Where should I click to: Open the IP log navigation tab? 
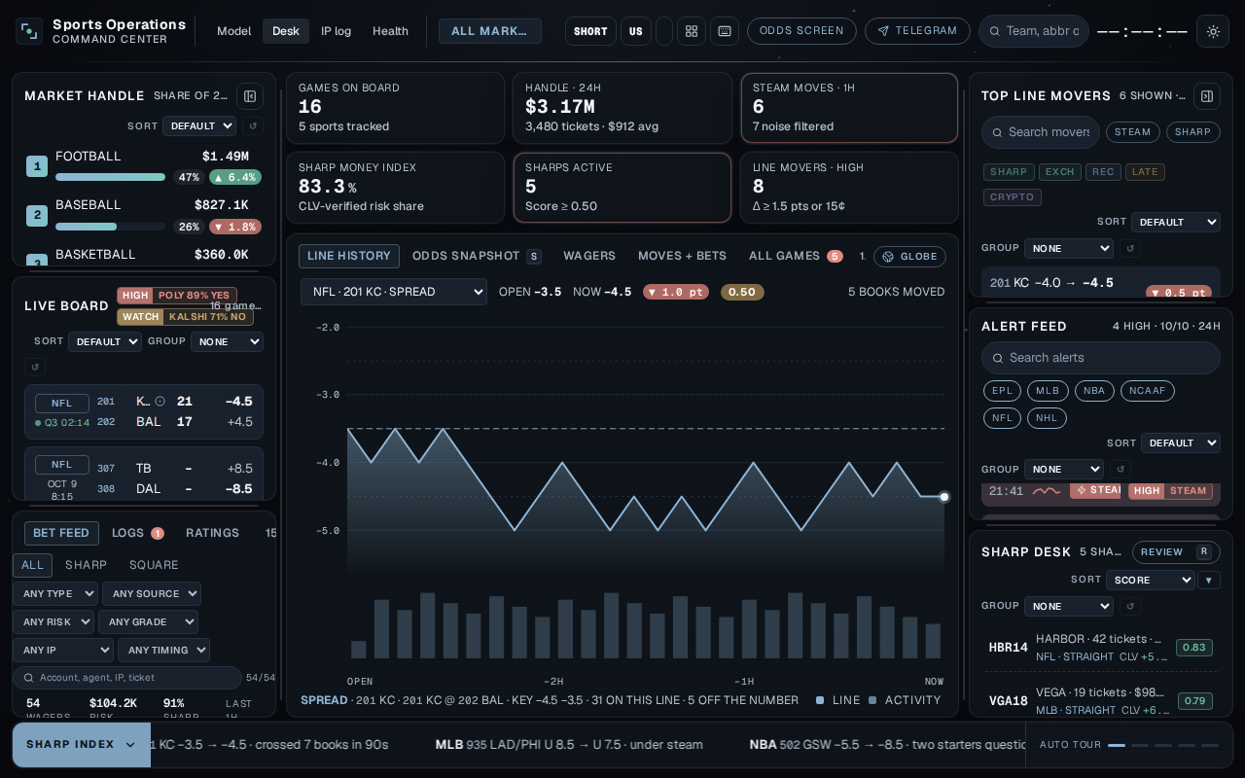point(336,31)
